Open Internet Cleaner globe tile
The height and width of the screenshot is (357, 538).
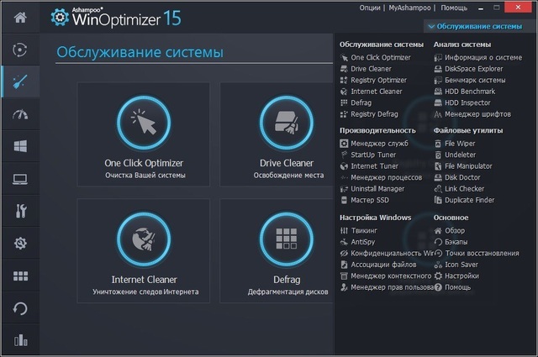(x=144, y=240)
